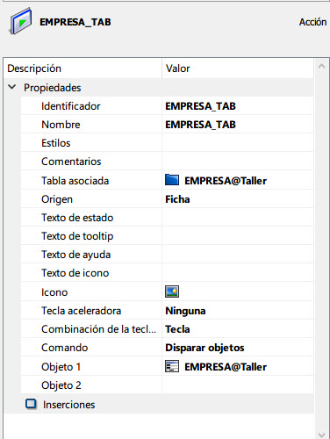Click the Tecla value of Combinación row
The height and width of the screenshot is (439, 330).
177,329
